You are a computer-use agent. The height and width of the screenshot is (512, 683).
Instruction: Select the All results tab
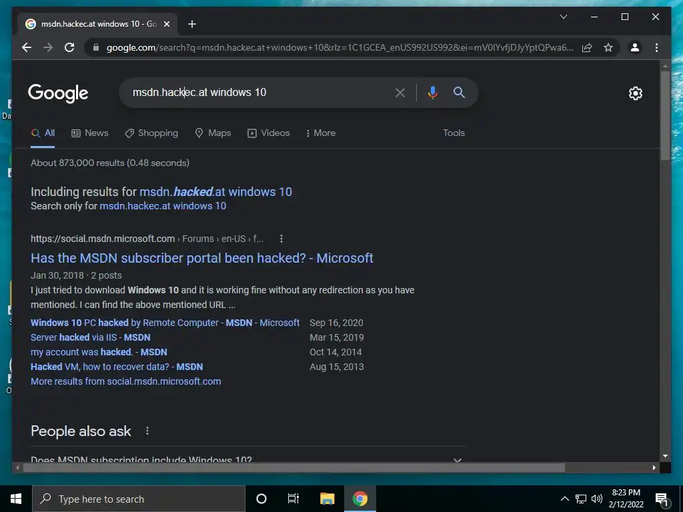point(43,133)
